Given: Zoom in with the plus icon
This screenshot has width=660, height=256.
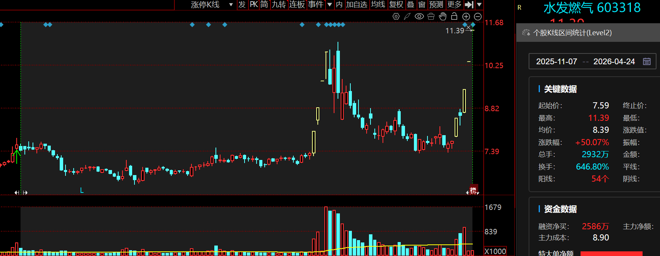Looking at the screenshot, I should coord(466,16).
